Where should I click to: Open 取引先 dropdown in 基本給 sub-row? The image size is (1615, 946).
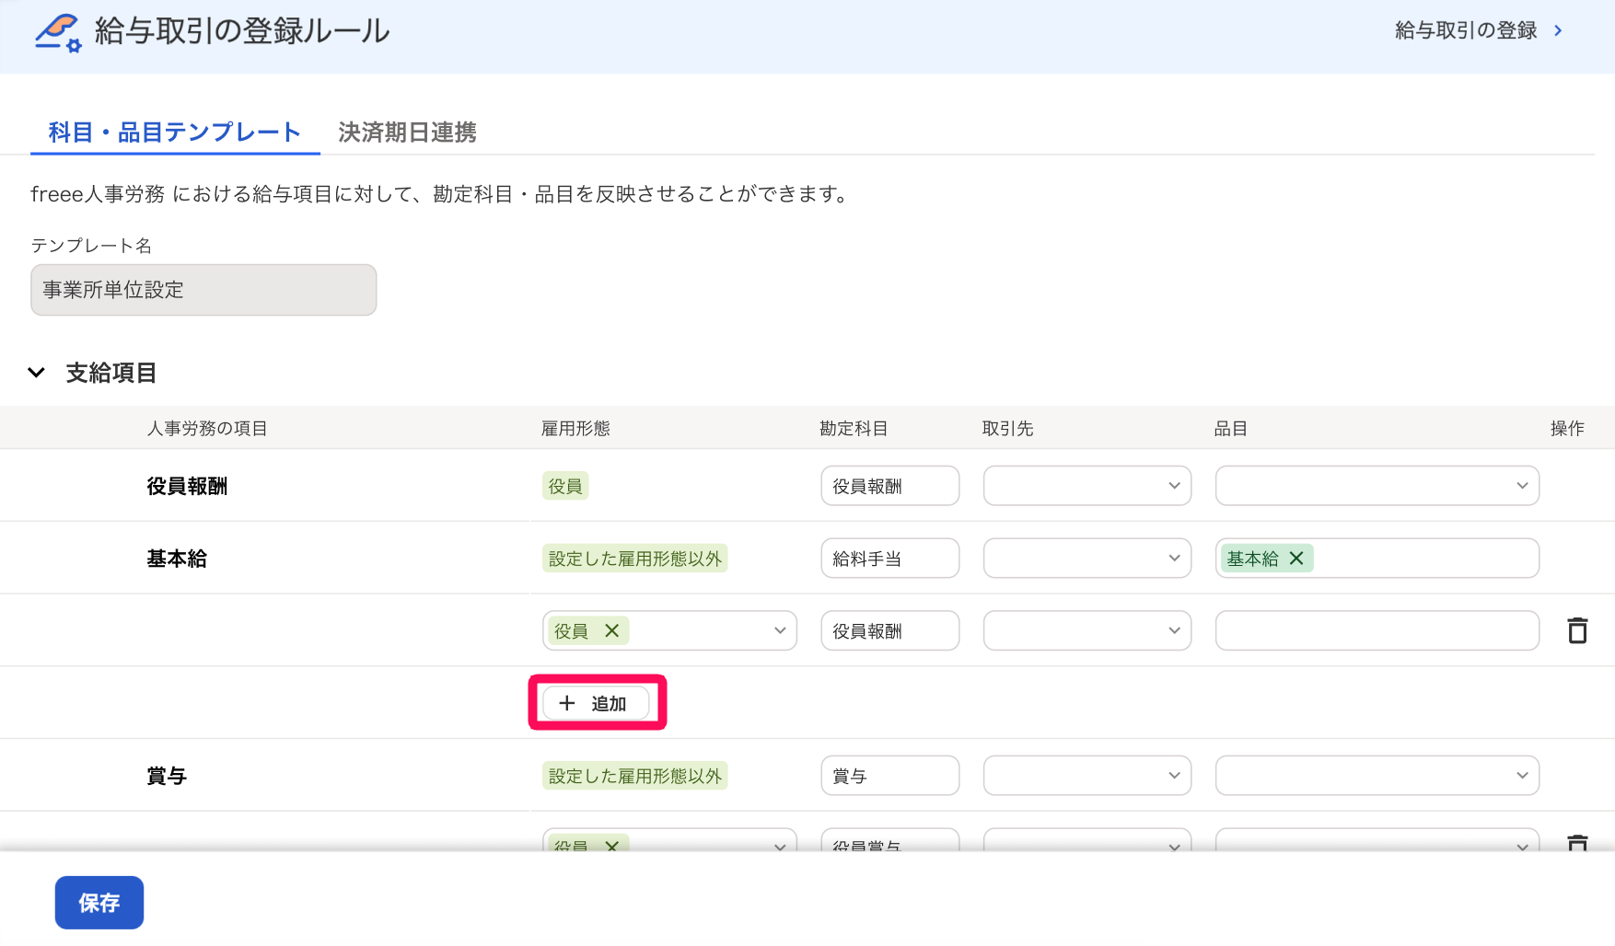[x=1087, y=630]
